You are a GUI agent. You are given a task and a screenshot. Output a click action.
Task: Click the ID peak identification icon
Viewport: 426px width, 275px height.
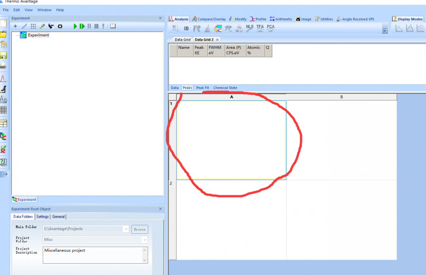[186, 28]
